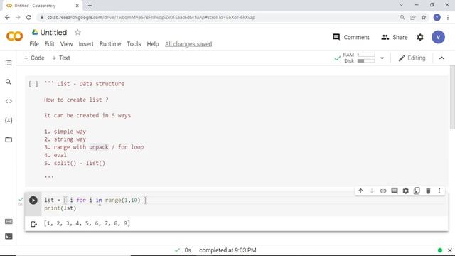
Task: Bookmark this page star icon
Action: (x=424, y=17)
